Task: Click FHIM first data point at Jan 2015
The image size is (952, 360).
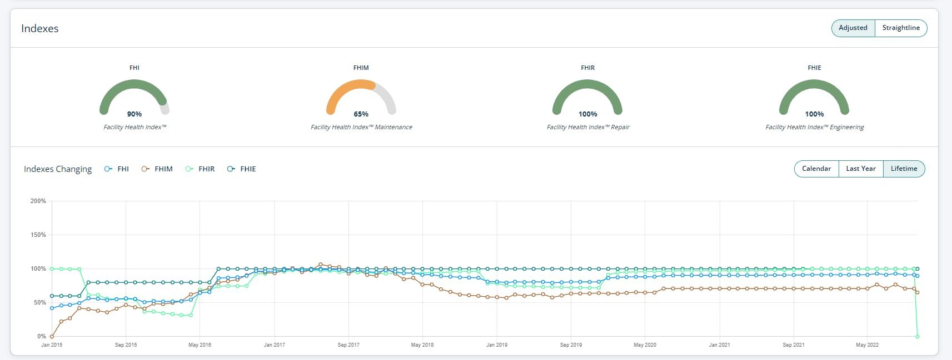Action: [x=52, y=336]
